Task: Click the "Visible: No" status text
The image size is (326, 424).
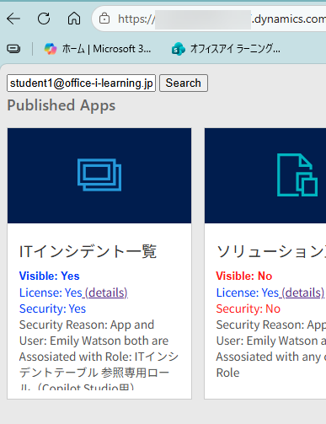Action: (244, 276)
